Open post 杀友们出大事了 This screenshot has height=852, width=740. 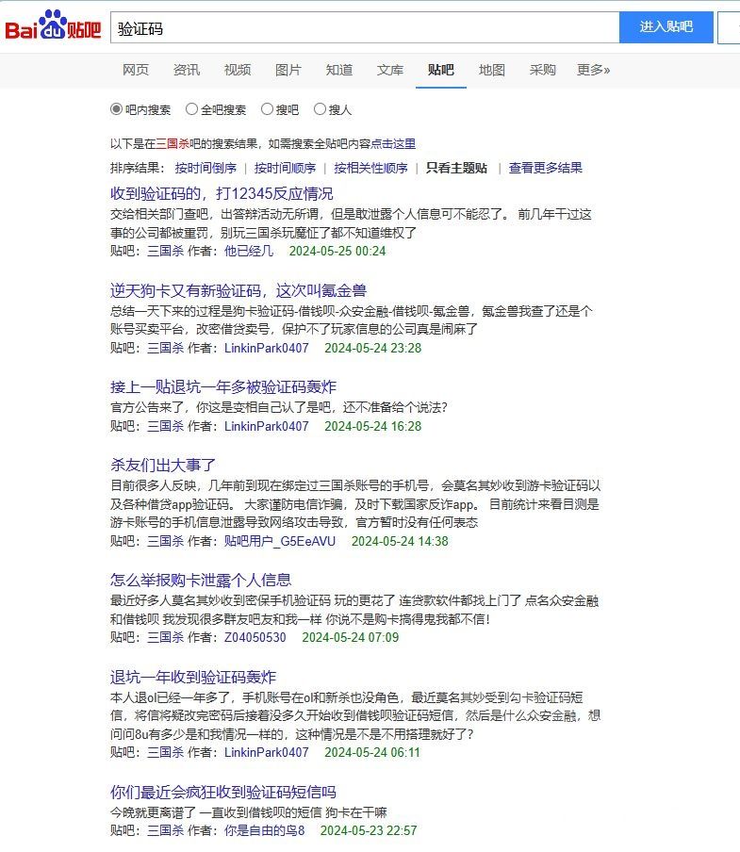(163, 466)
